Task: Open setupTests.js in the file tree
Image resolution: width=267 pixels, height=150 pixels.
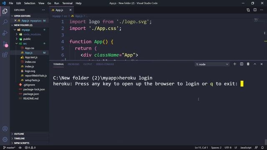Action: (x=33, y=80)
